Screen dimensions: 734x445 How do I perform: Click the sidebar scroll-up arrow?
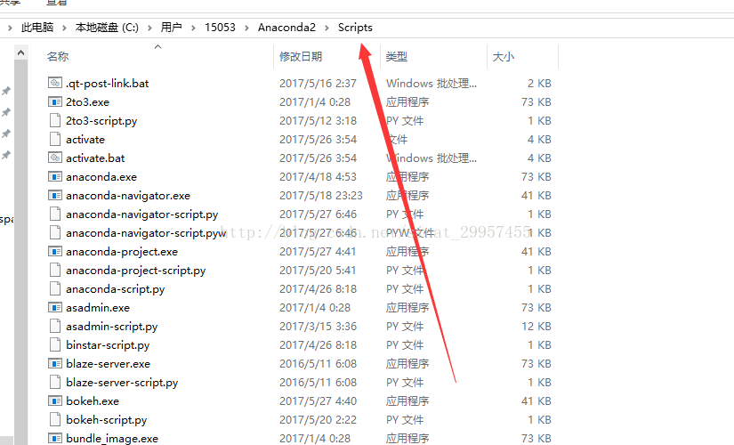[x=20, y=53]
